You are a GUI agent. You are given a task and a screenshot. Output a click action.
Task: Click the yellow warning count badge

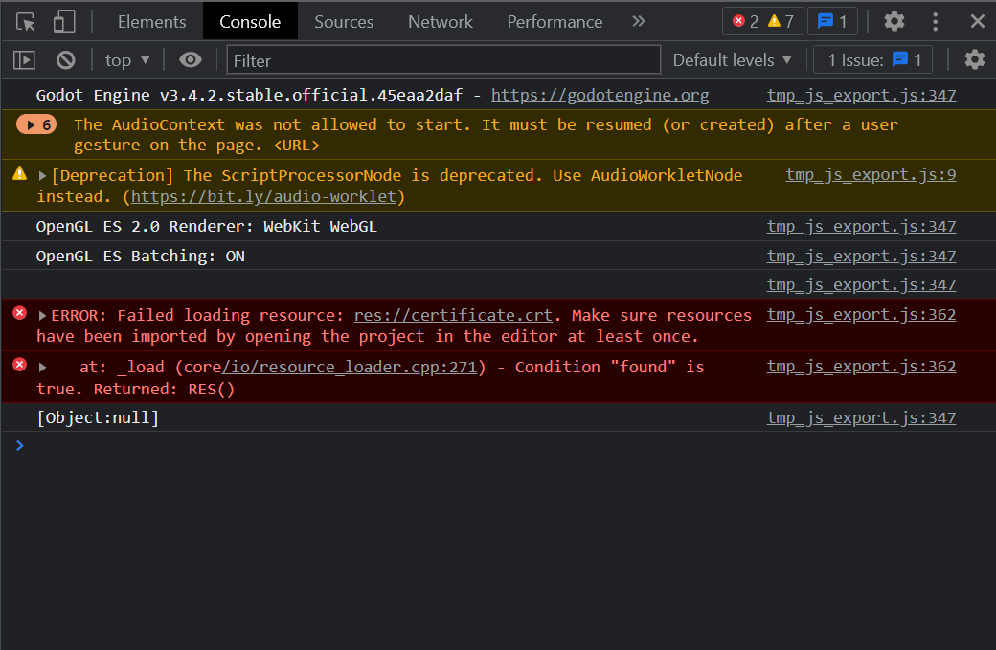click(x=776, y=20)
